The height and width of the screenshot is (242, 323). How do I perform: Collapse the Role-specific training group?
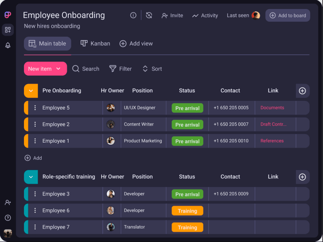click(x=31, y=177)
